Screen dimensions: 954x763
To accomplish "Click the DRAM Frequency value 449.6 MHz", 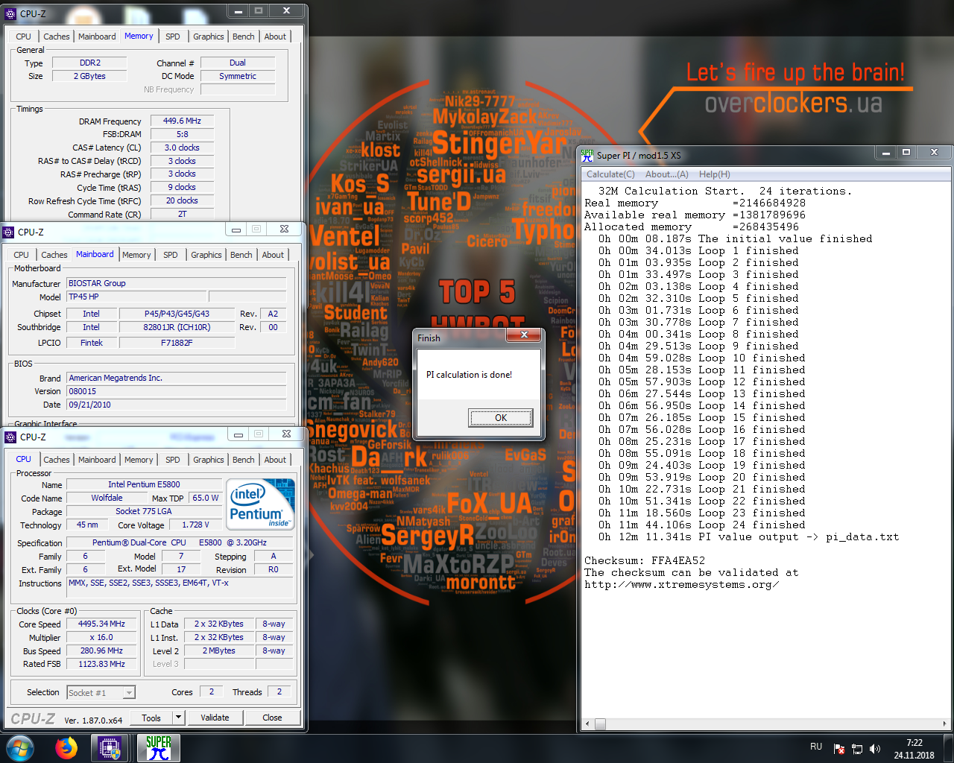I will [x=183, y=121].
